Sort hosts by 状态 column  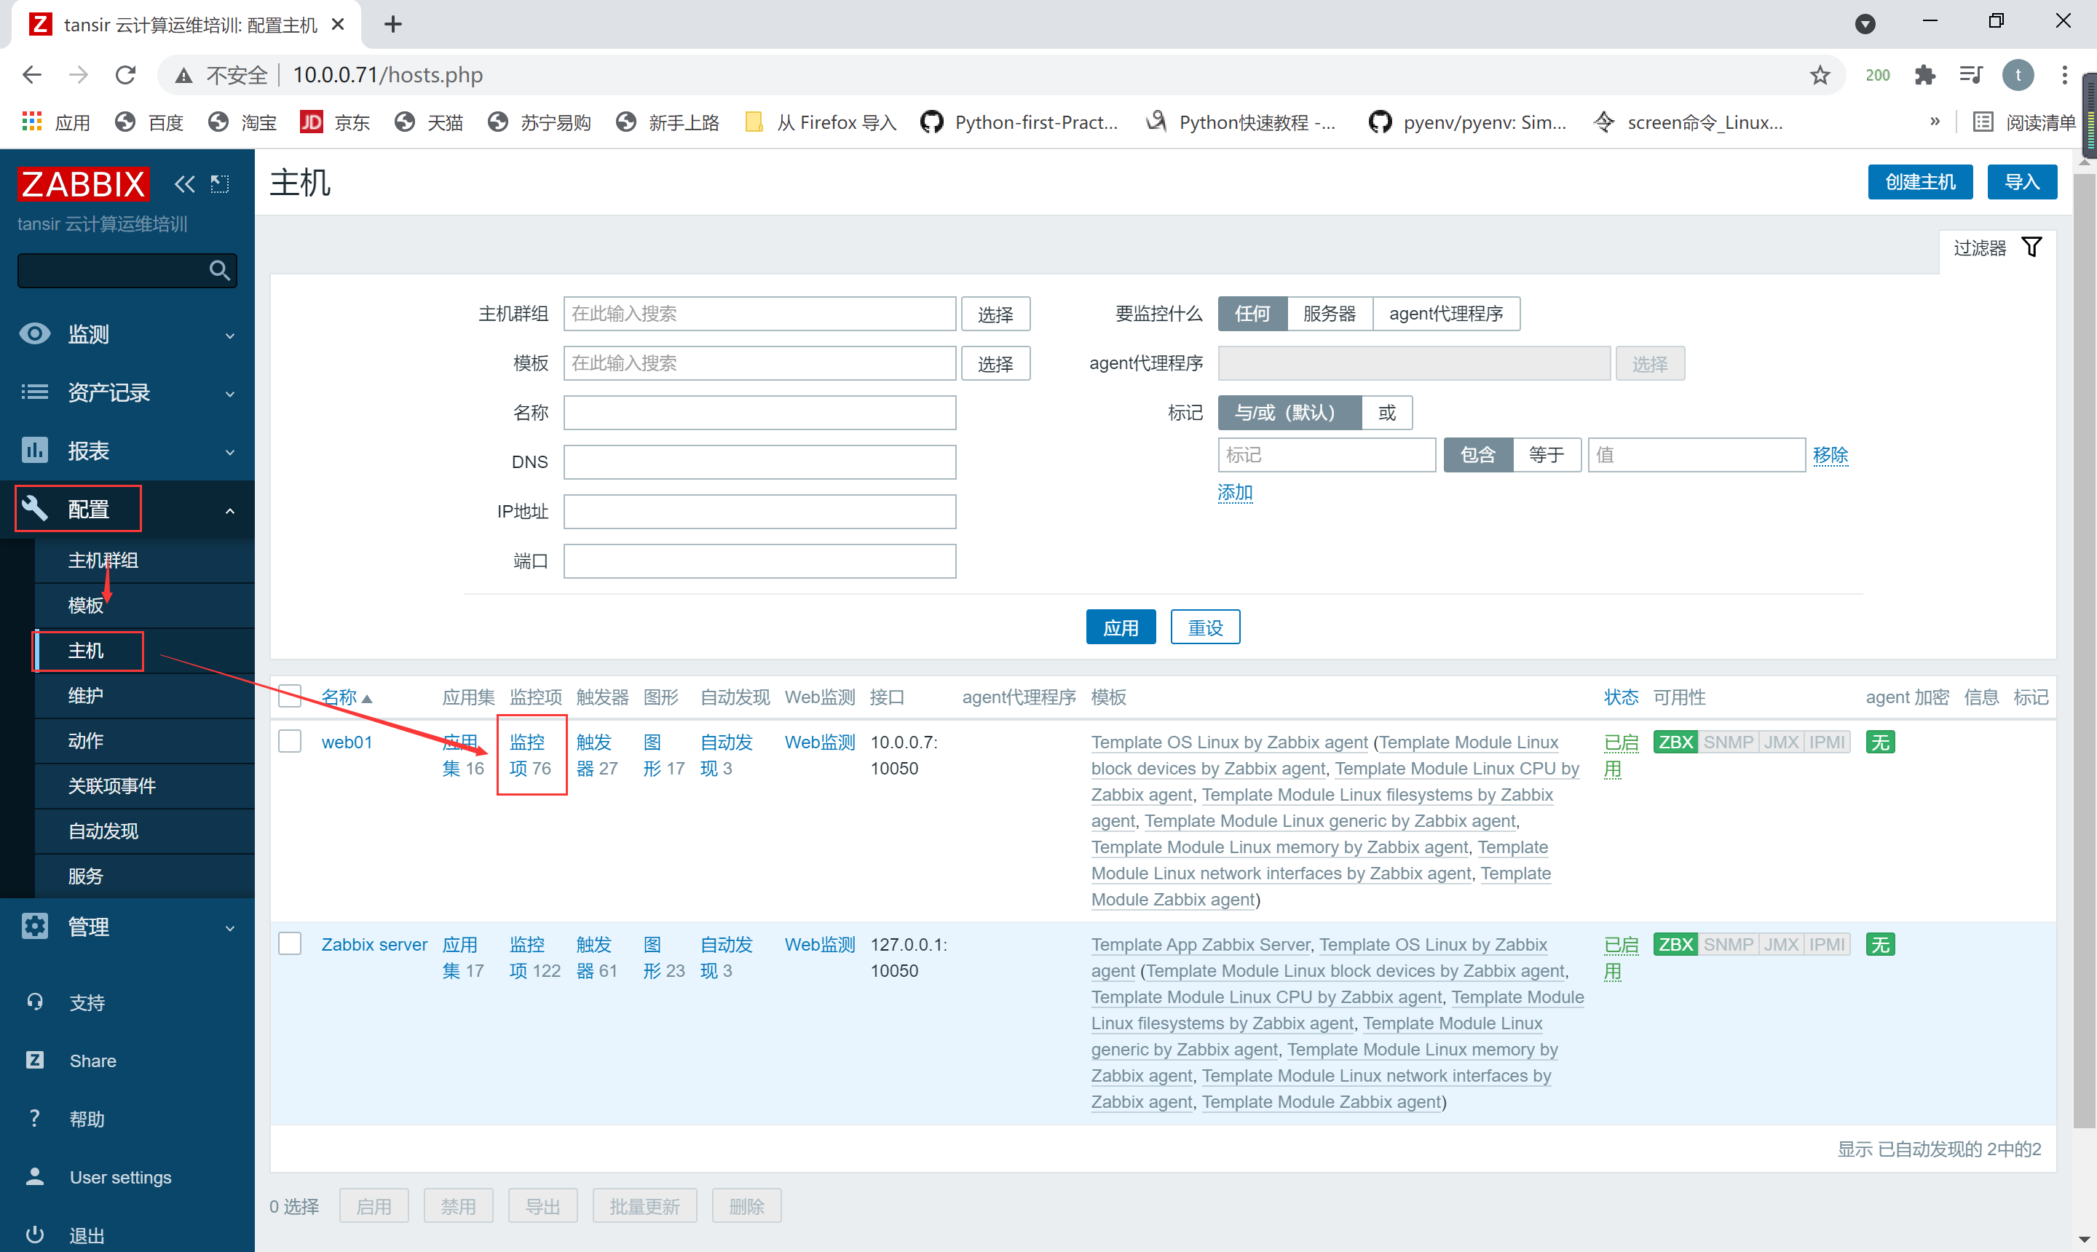(1620, 697)
